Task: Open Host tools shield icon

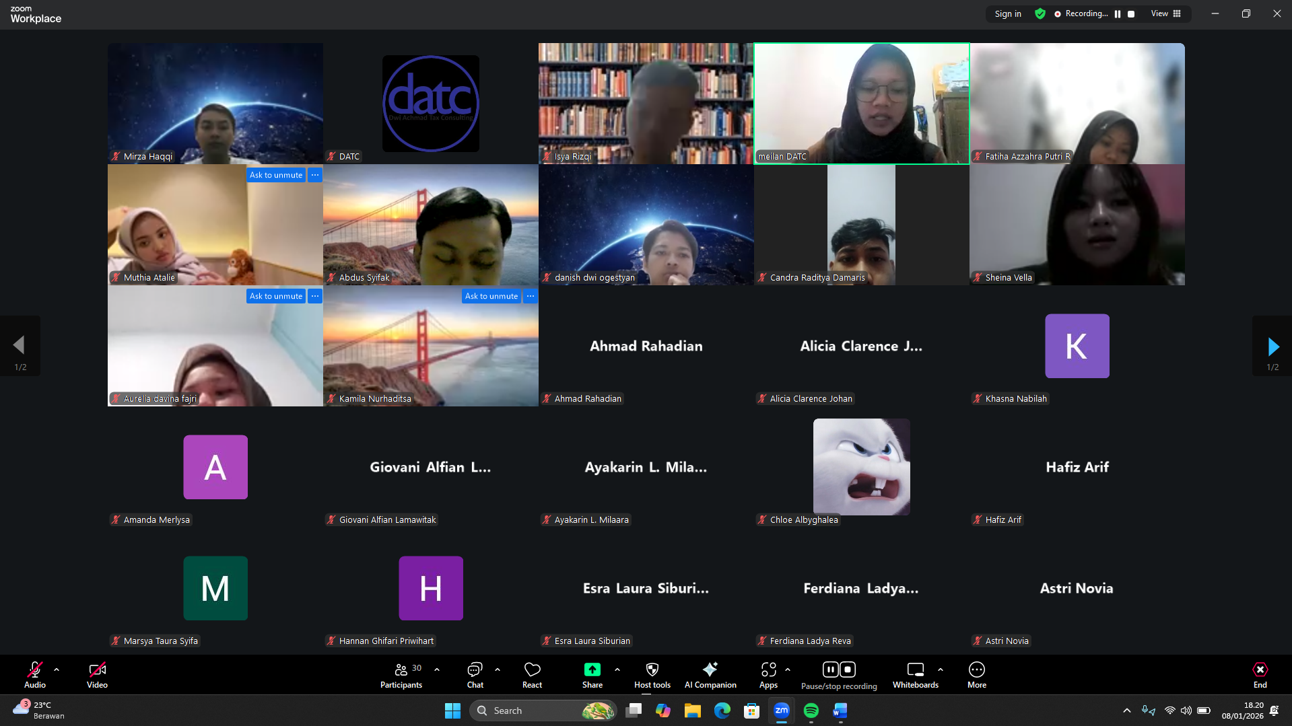Action: coord(652,674)
